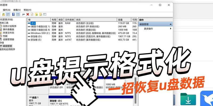This screenshot has height=106, width=213.
Task: Click the Properties checkmark page toolbar icon
Action: click(32, 14)
